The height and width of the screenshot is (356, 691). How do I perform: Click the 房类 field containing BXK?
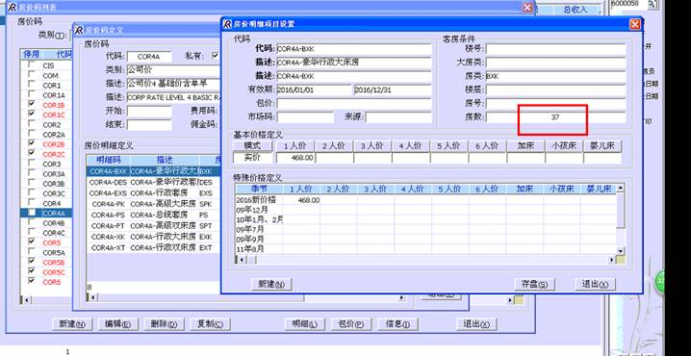[555, 77]
